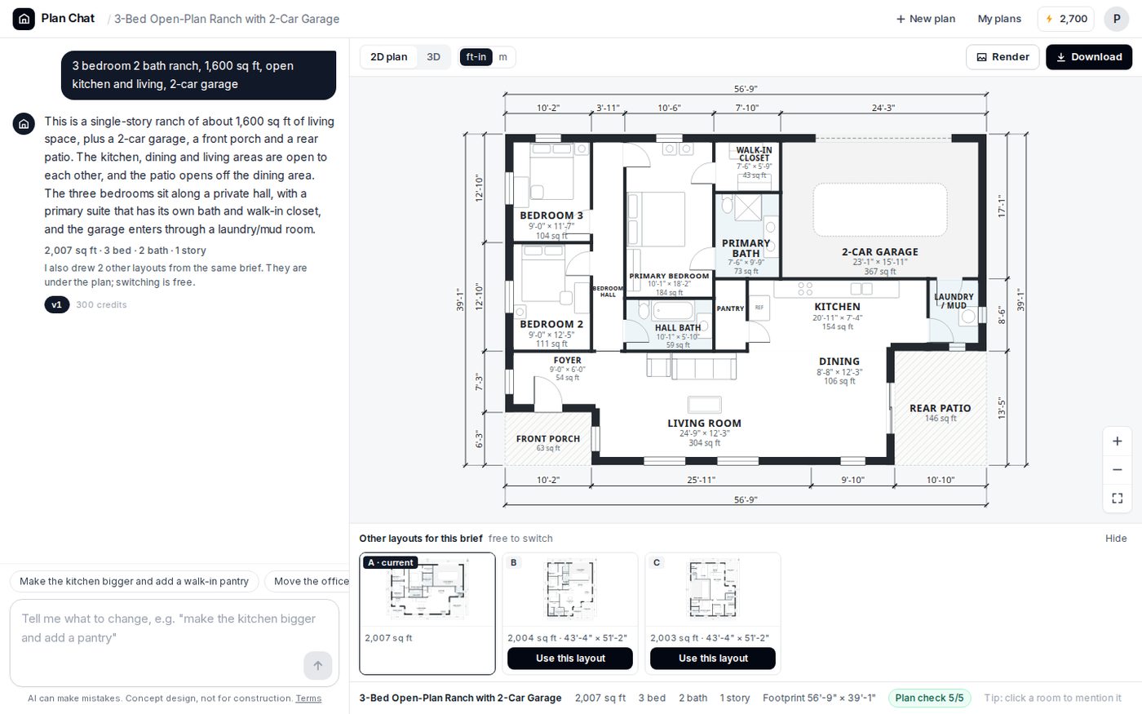This screenshot has width=1142, height=714.
Task: Use layout C via its button
Action: (x=713, y=659)
